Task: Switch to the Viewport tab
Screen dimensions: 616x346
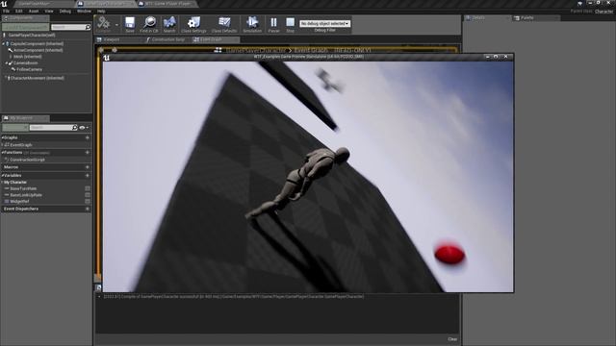Action: [112, 39]
